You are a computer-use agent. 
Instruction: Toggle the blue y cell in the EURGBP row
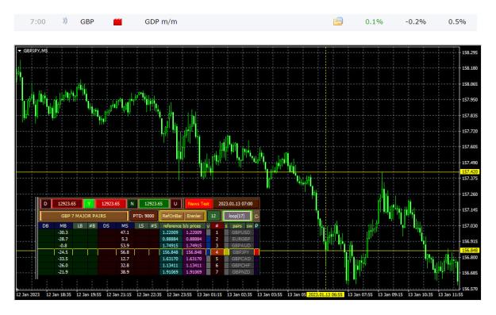[208, 239]
